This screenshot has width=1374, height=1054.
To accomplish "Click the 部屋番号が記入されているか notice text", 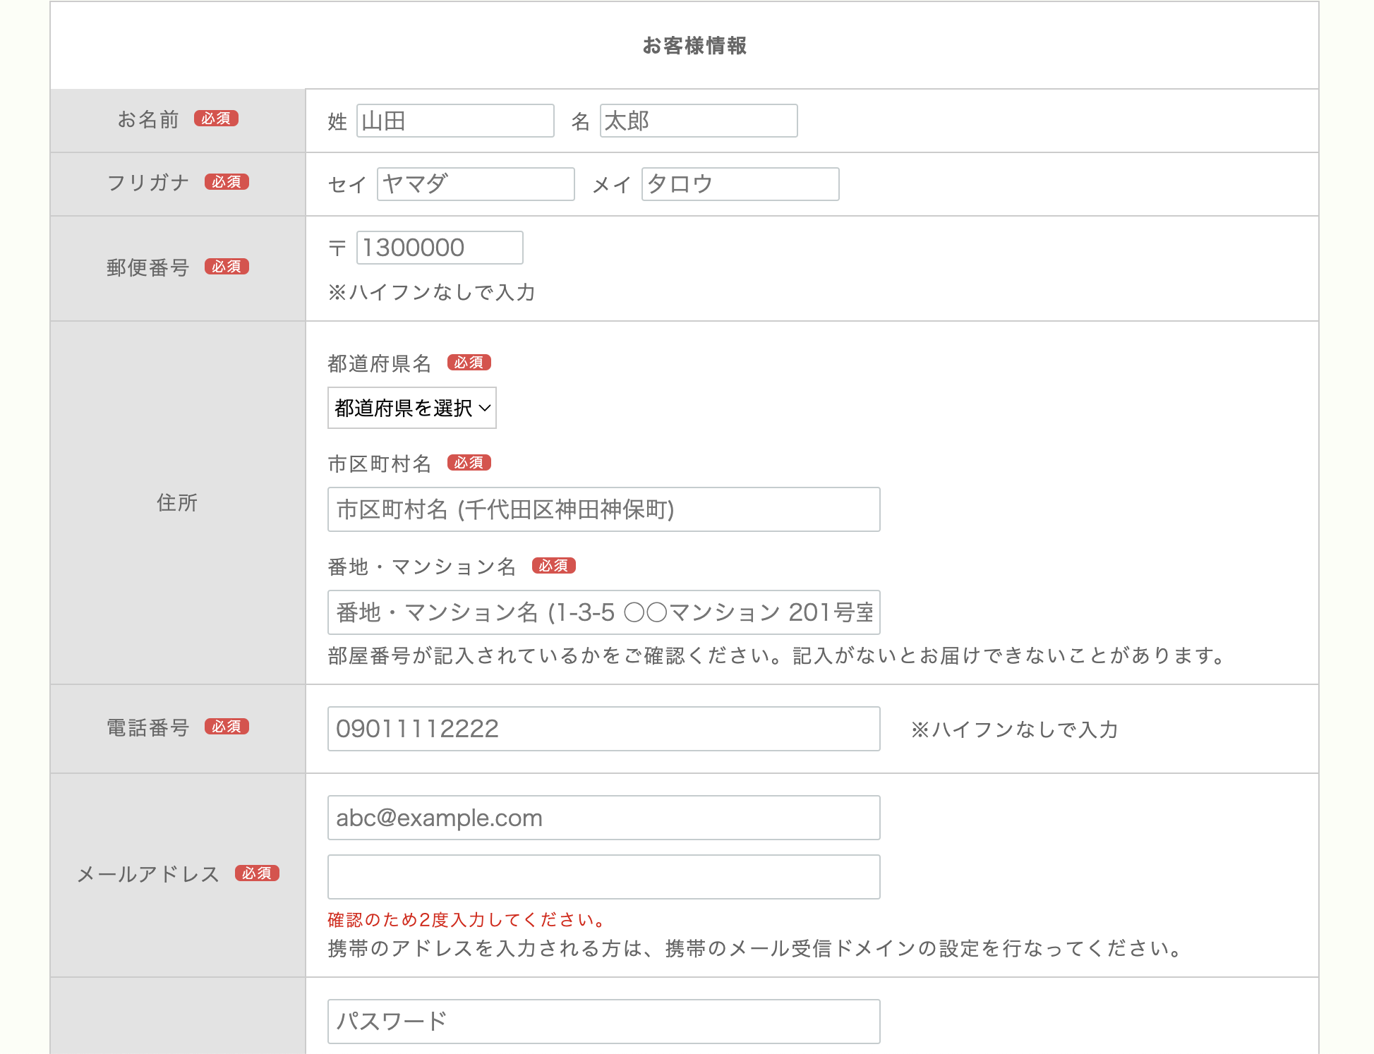I will coord(776,655).
